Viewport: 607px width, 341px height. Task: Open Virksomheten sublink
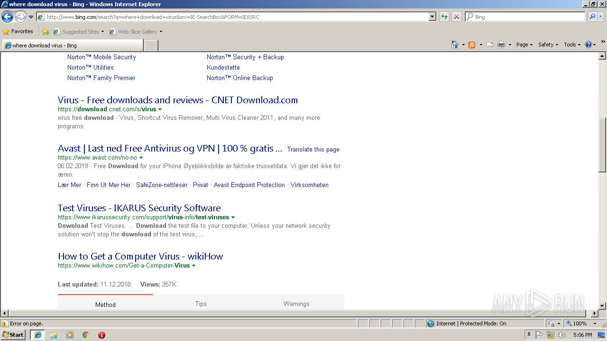310,185
